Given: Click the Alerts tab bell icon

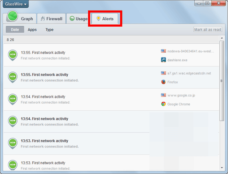Looking at the screenshot, I should pos(99,18).
